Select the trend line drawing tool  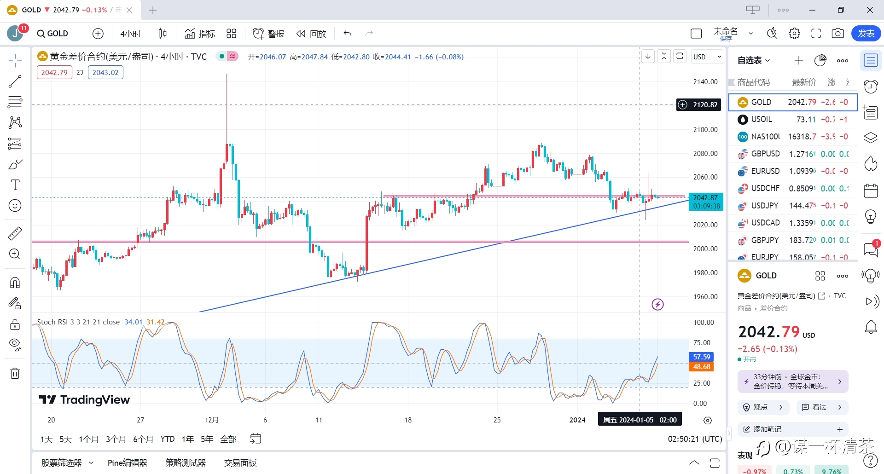[15, 81]
